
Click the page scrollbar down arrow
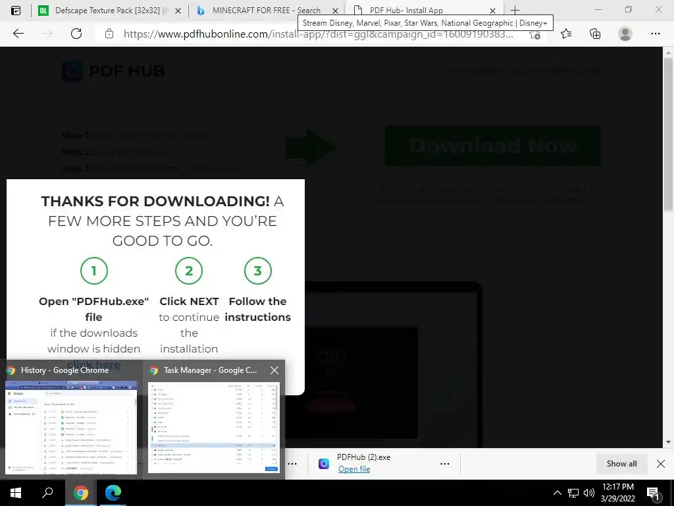668,442
